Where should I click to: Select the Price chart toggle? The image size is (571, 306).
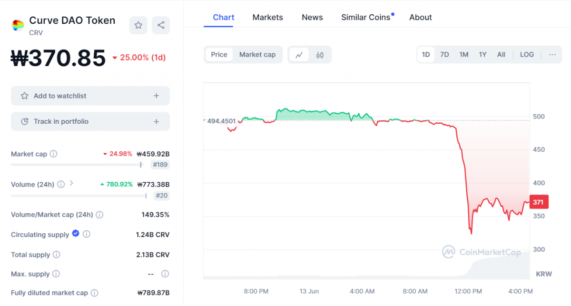click(219, 55)
